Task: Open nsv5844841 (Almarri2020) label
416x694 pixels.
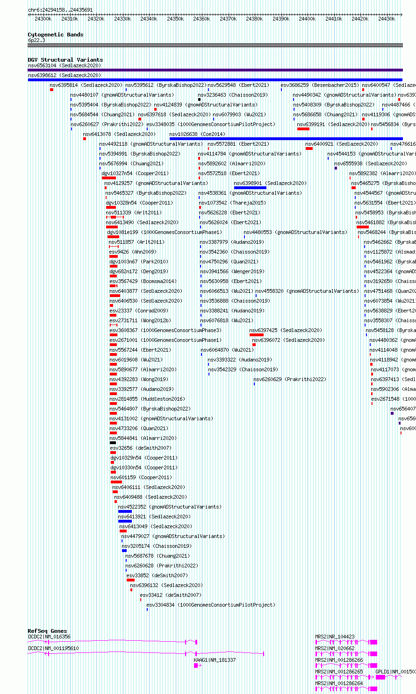Action: tap(143, 438)
